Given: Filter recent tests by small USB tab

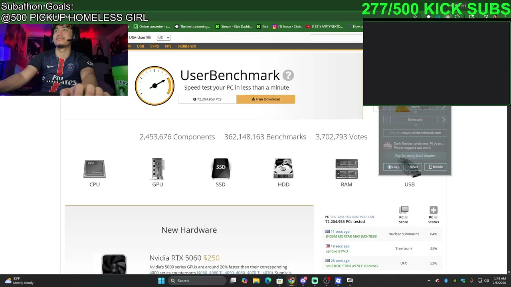Looking at the screenshot, I should point(371,217).
